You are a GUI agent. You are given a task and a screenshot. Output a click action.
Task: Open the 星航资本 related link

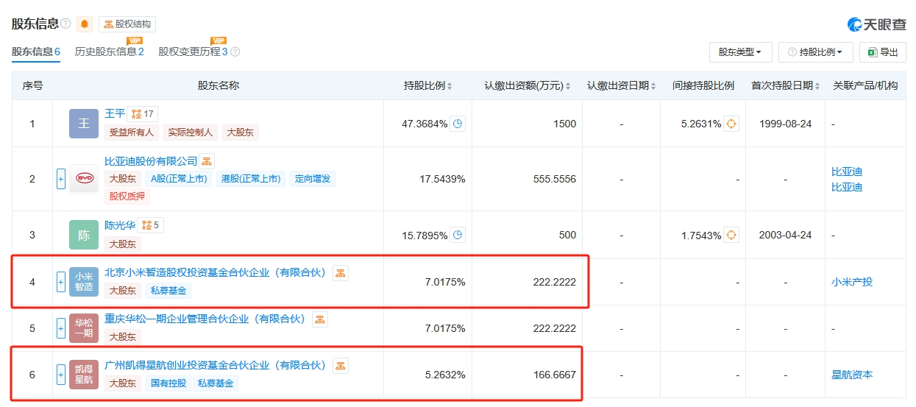pyautogui.click(x=852, y=375)
